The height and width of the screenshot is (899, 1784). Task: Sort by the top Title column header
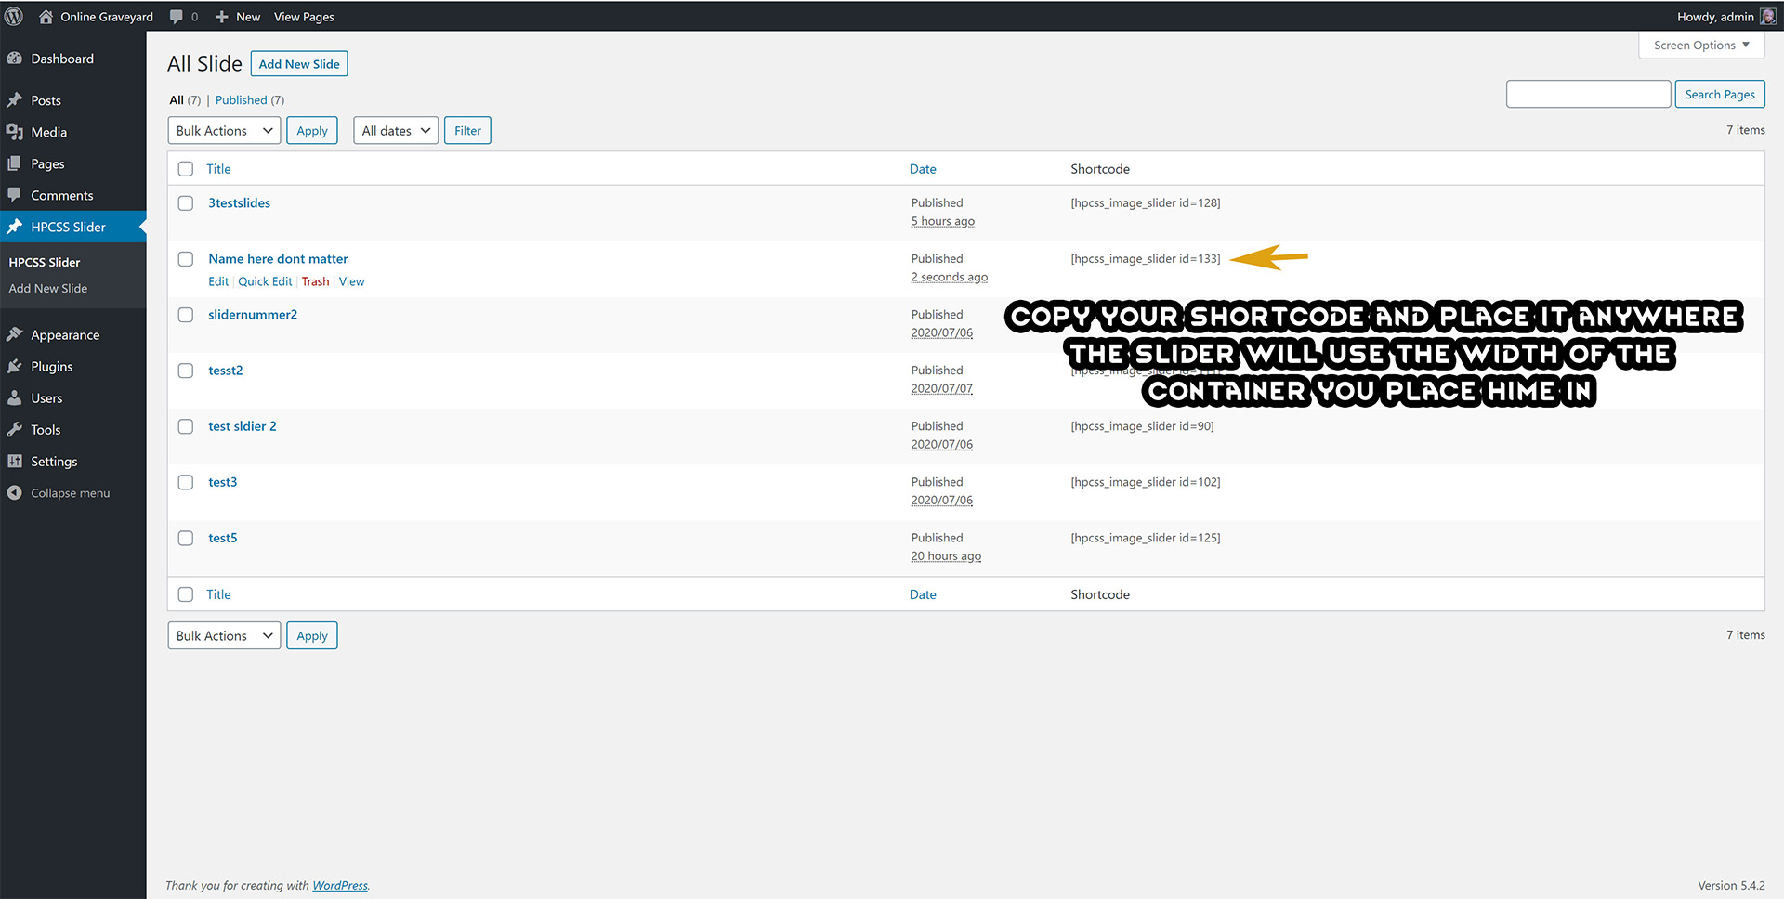click(218, 169)
